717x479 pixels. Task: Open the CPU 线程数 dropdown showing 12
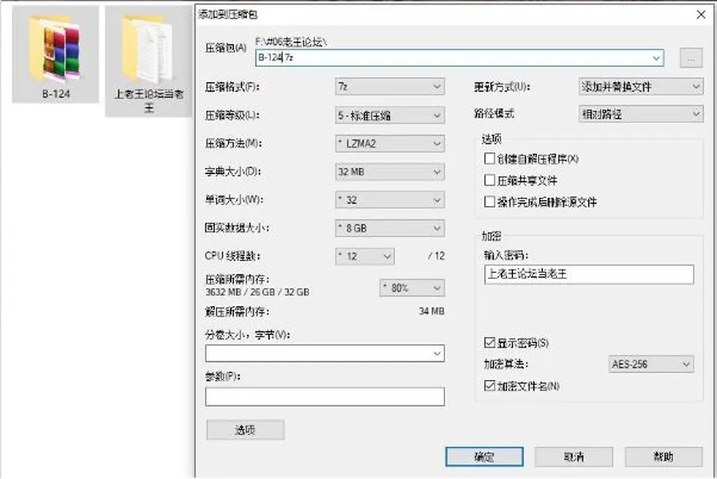coord(365,256)
